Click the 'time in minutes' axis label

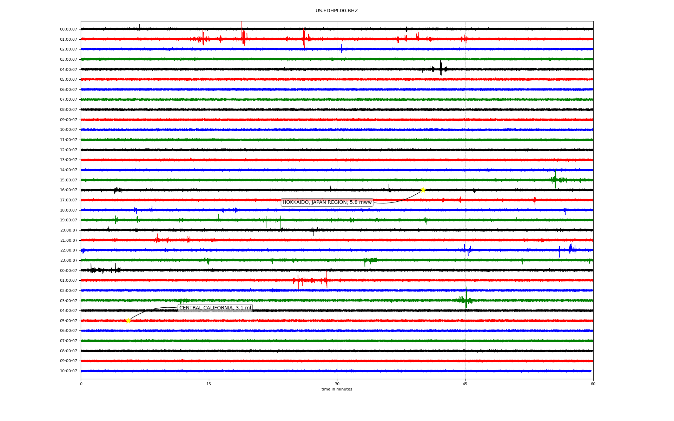(x=337, y=389)
